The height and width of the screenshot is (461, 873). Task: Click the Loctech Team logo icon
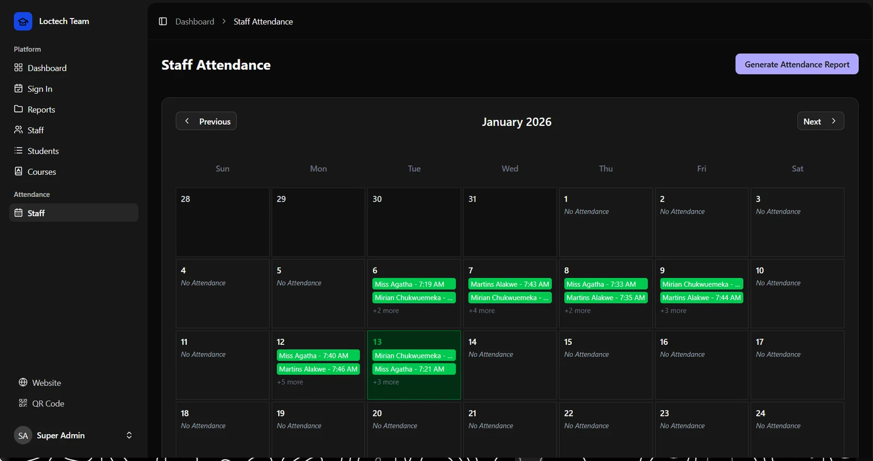pos(23,21)
